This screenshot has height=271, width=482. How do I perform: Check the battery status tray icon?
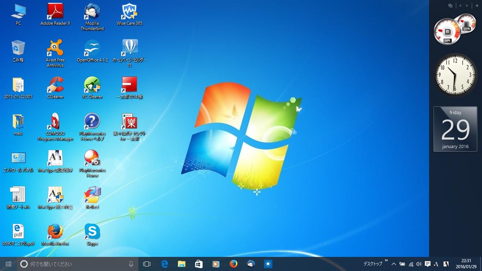[402, 264]
